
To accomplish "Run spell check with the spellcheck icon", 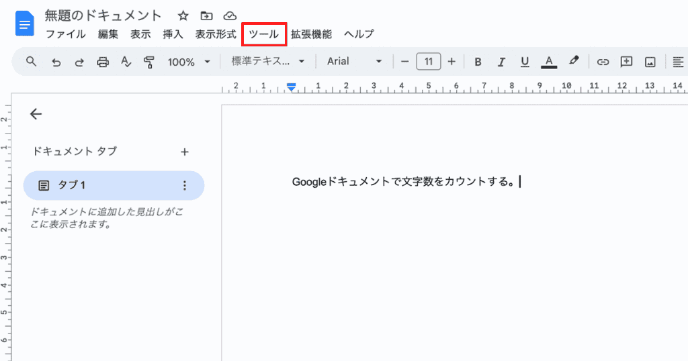I will click(x=126, y=62).
